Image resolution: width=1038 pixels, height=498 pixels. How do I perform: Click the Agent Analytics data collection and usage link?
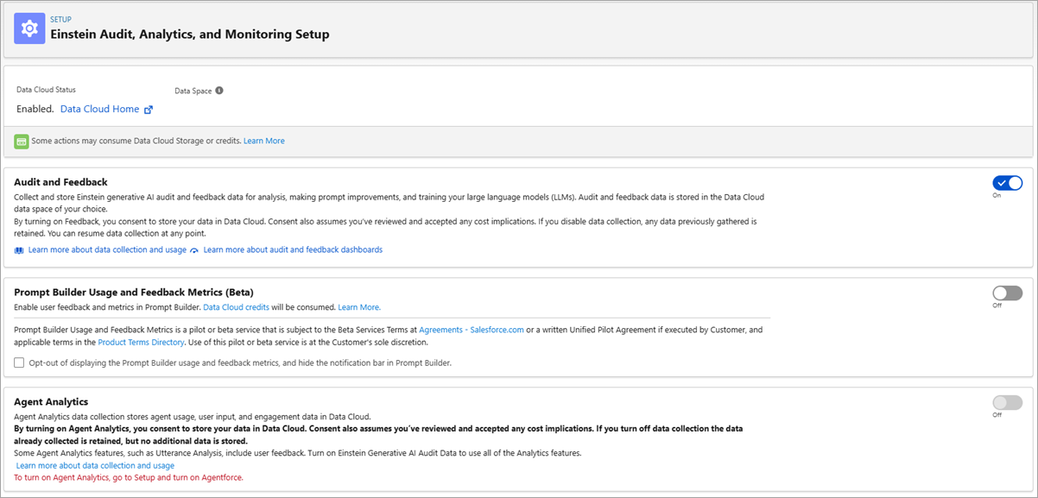(x=97, y=464)
